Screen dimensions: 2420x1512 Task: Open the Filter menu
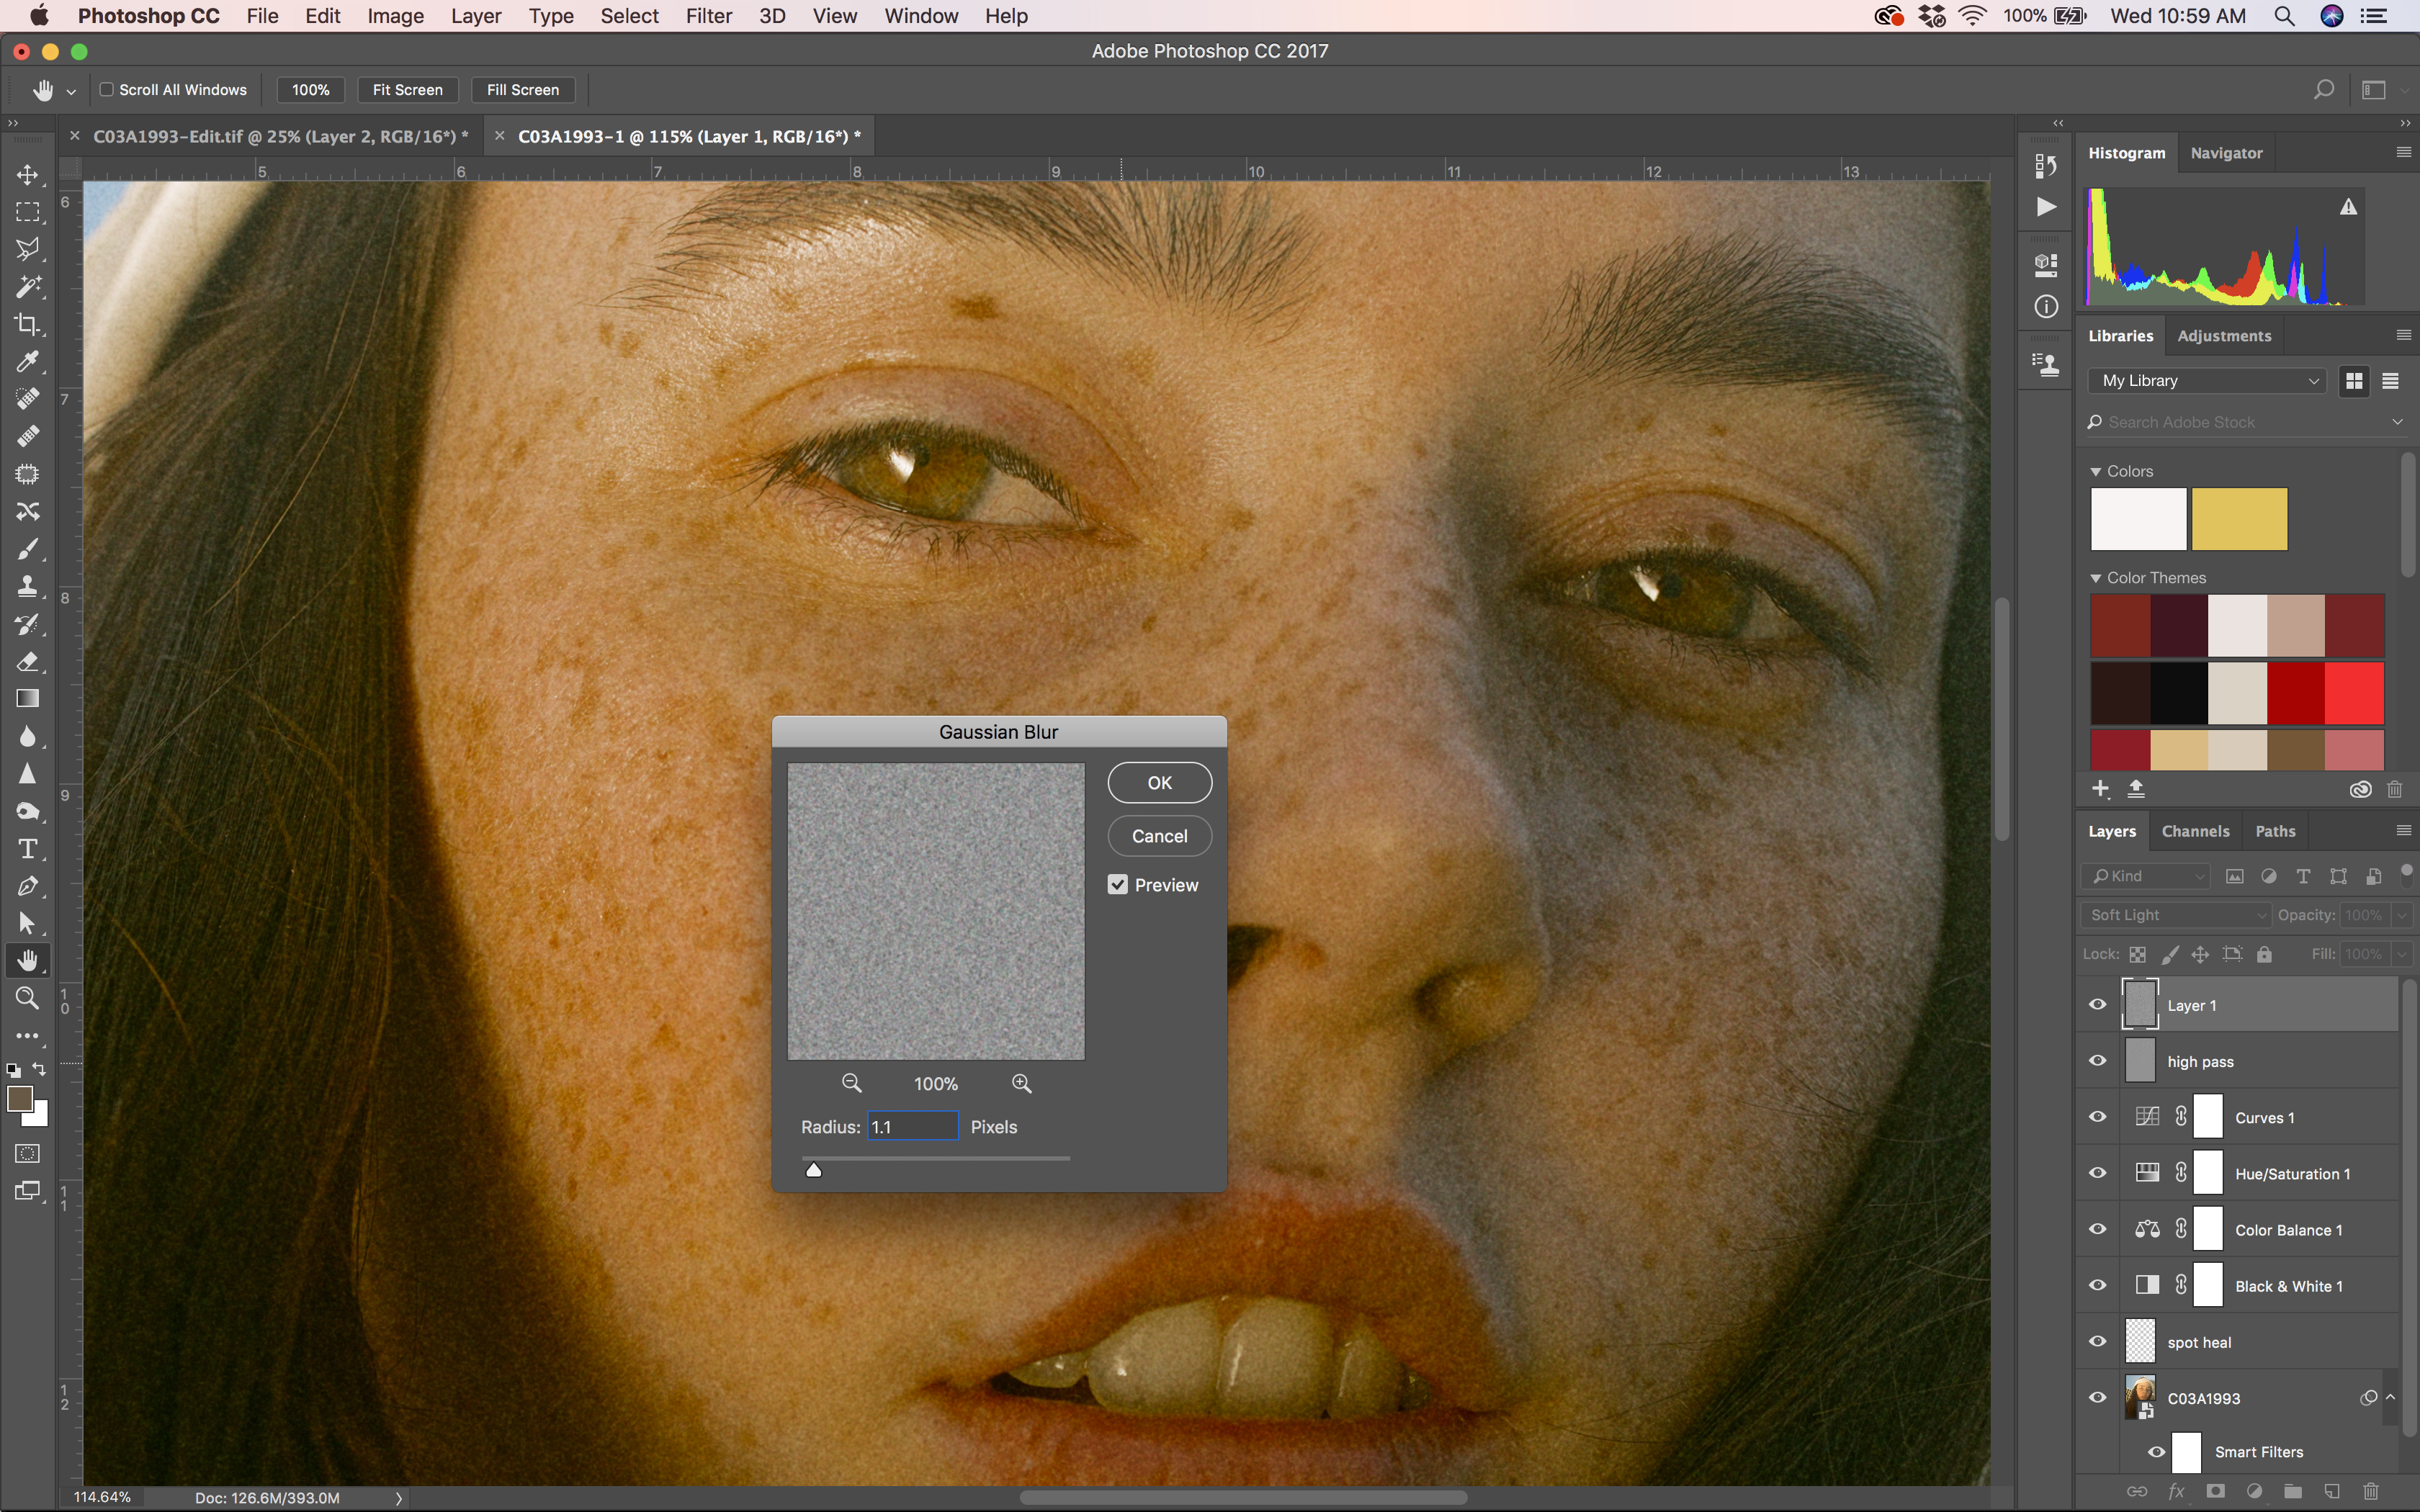click(707, 16)
